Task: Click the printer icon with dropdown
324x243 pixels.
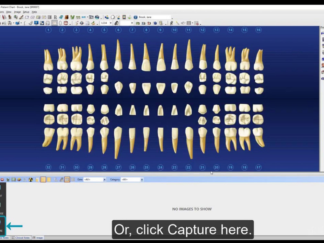Action: pyautogui.click(x=10, y=23)
